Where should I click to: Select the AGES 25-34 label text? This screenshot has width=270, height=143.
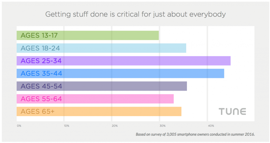[x=41, y=61]
